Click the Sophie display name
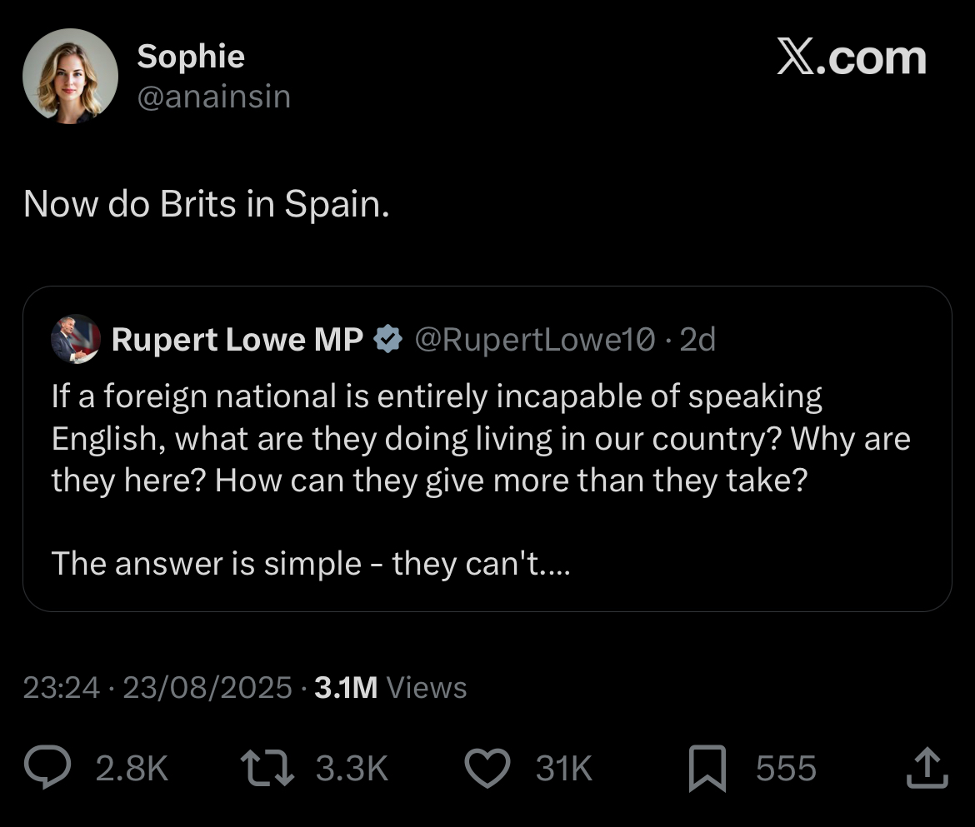 [x=191, y=56]
